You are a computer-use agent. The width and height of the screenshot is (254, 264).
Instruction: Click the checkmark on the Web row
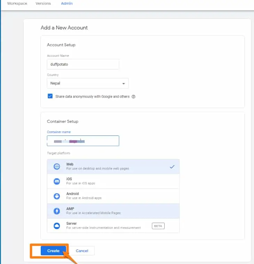coord(172,167)
